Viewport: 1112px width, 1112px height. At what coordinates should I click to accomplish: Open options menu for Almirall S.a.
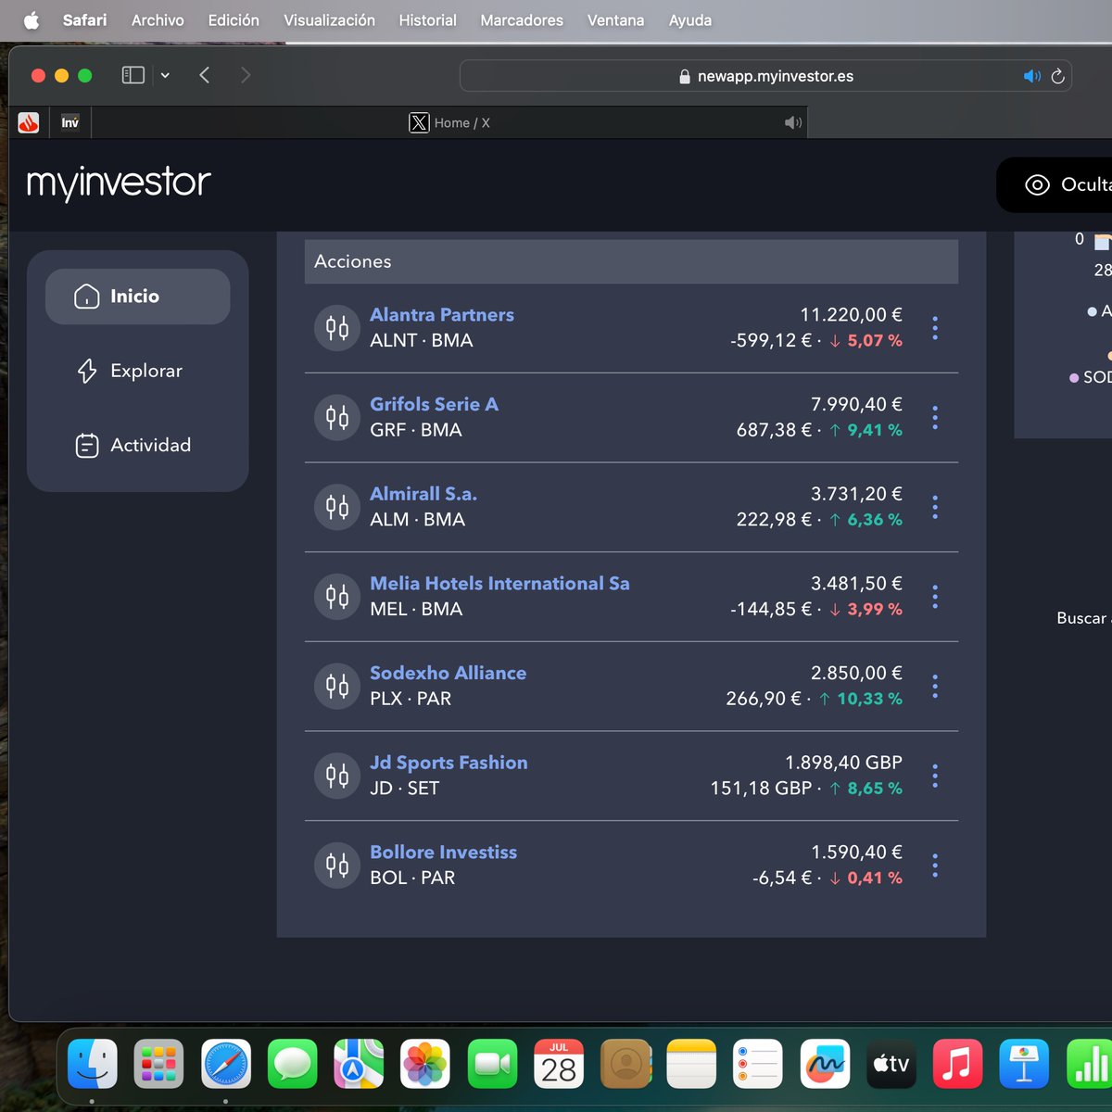coord(935,507)
